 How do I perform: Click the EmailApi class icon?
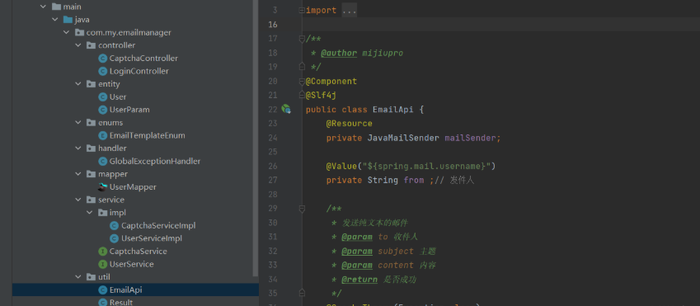103,290
